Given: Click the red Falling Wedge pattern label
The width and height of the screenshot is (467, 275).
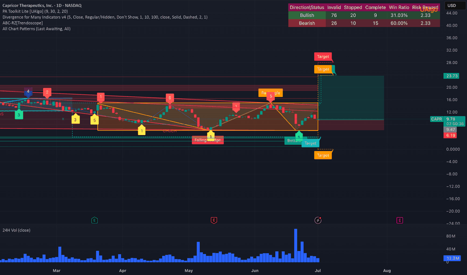Looking at the screenshot, I should coord(207,140).
